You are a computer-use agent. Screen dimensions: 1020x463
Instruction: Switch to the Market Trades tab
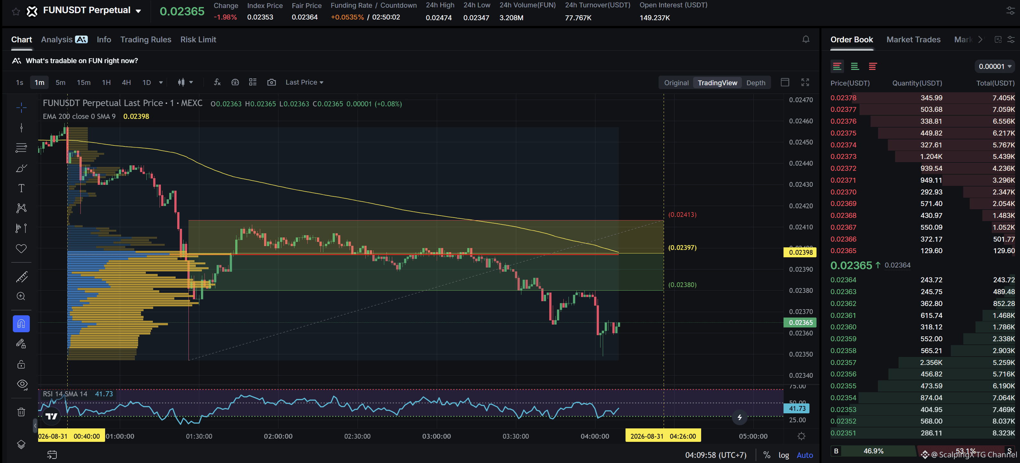click(x=913, y=39)
